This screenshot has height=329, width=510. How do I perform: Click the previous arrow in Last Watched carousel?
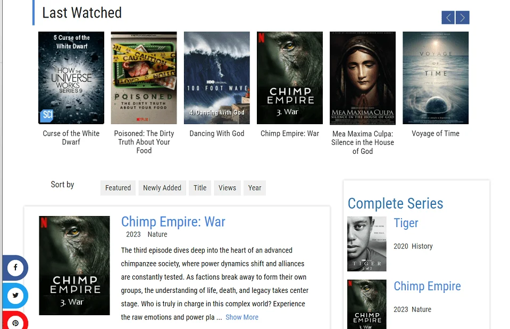448,18
